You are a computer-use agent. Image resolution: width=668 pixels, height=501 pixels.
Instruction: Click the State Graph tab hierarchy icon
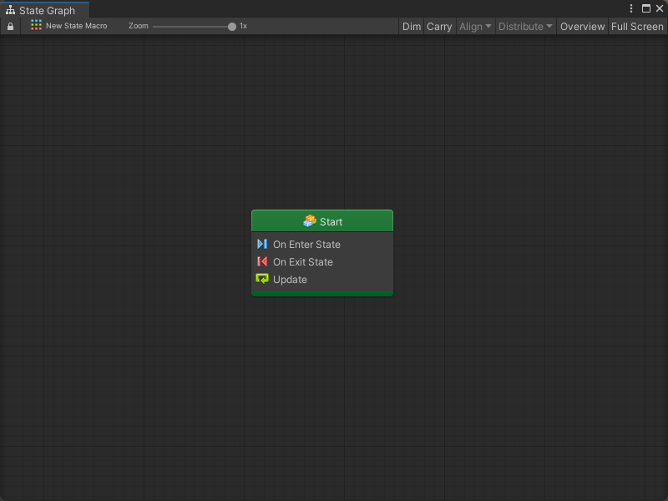coord(10,11)
